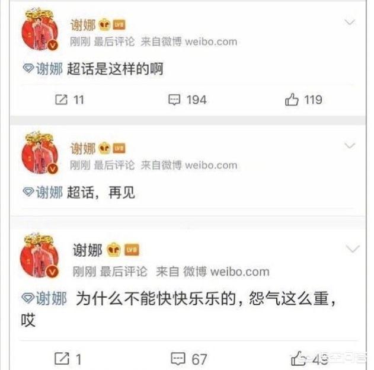Tap LV8 level badge on second post
Screen dimensions: 374x370
[119, 148]
